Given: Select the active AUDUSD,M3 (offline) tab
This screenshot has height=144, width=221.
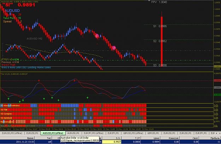Looking at the screenshot, I should pyautogui.click(x=53, y=133).
